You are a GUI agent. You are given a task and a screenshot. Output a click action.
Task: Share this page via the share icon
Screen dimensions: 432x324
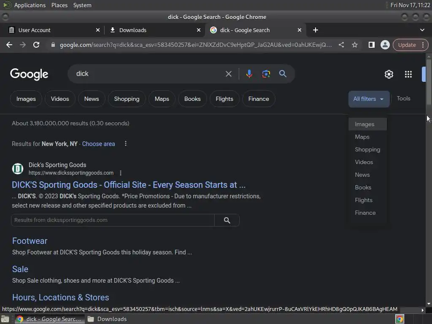point(341,45)
